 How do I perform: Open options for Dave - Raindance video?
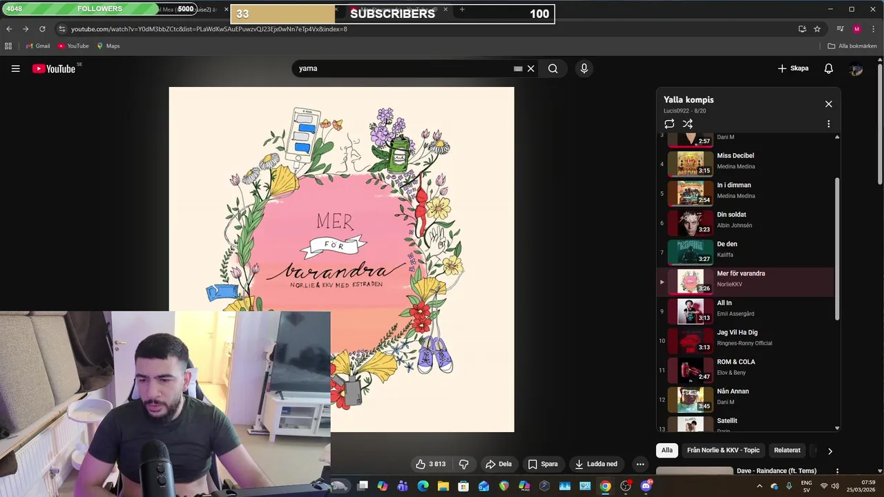click(837, 471)
